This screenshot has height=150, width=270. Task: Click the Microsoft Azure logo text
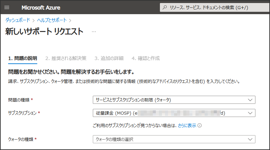pos(41,7)
